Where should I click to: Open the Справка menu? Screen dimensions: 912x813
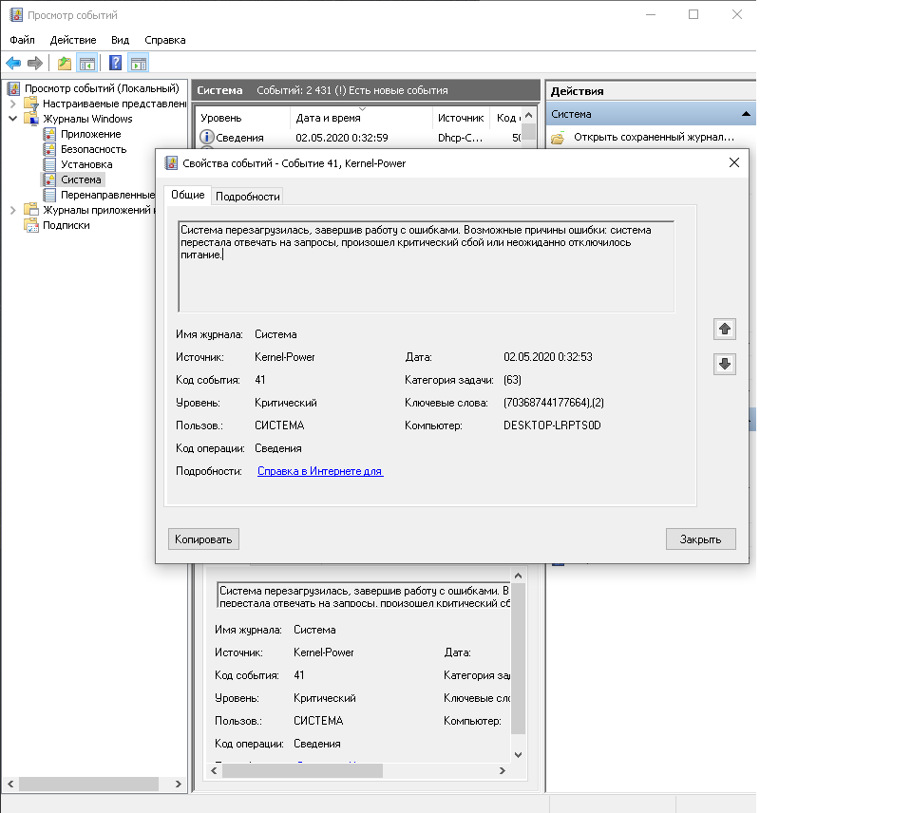(165, 40)
